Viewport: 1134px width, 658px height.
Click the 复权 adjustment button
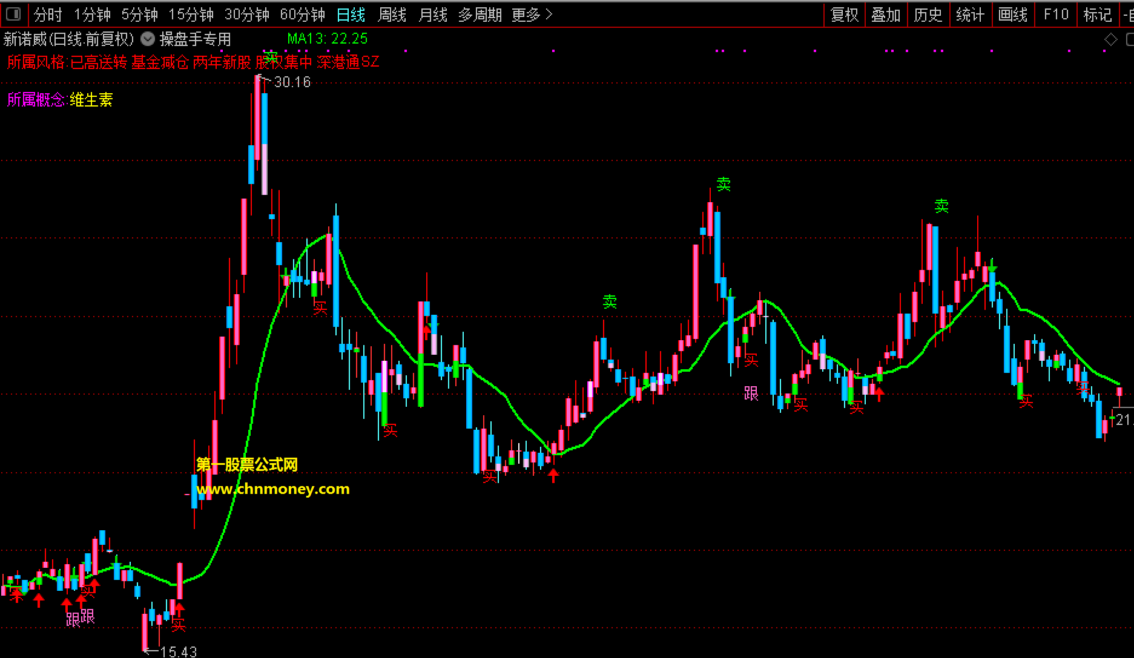coord(845,15)
